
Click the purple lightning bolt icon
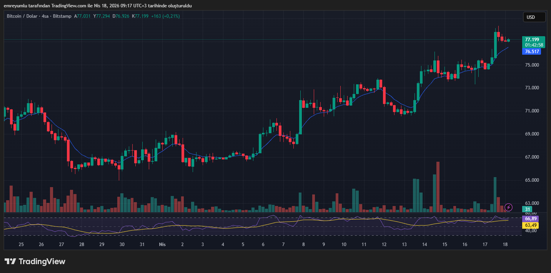[508, 207]
